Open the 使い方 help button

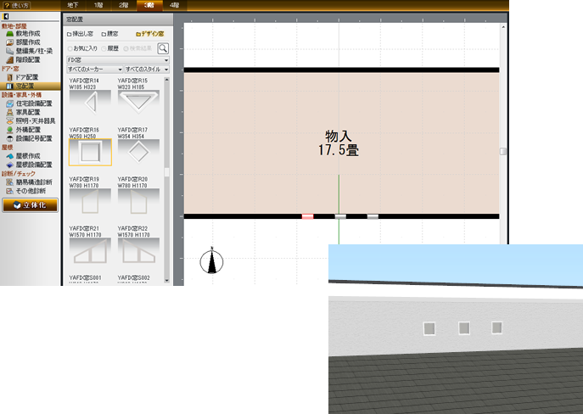tap(16, 6)
